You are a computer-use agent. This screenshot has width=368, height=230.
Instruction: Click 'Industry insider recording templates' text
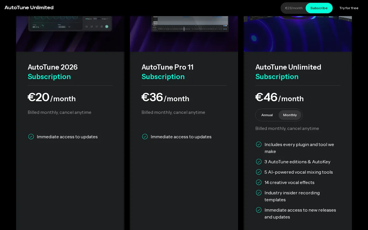coord(292,196)
